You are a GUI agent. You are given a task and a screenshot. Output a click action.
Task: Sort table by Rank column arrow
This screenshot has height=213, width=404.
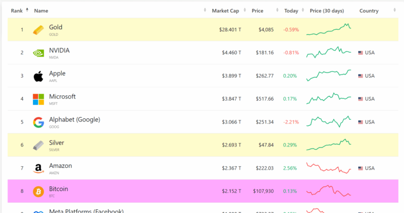27,10
